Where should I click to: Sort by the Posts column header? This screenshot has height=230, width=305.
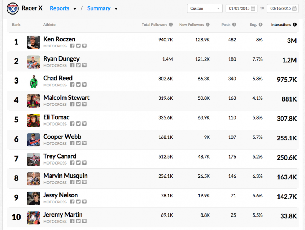(226, 25)
